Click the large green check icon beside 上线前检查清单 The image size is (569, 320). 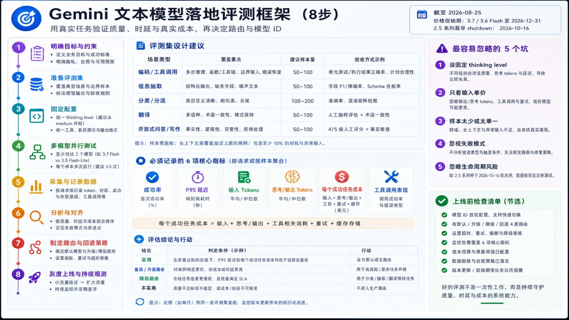tap(442, 201)
